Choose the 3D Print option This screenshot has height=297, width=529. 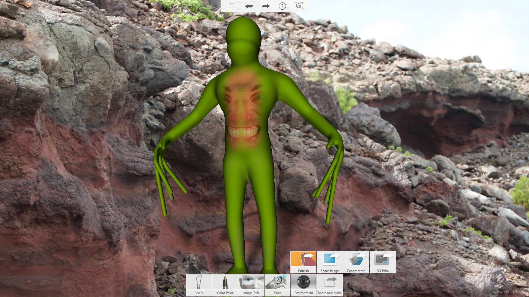coord(383,262)
